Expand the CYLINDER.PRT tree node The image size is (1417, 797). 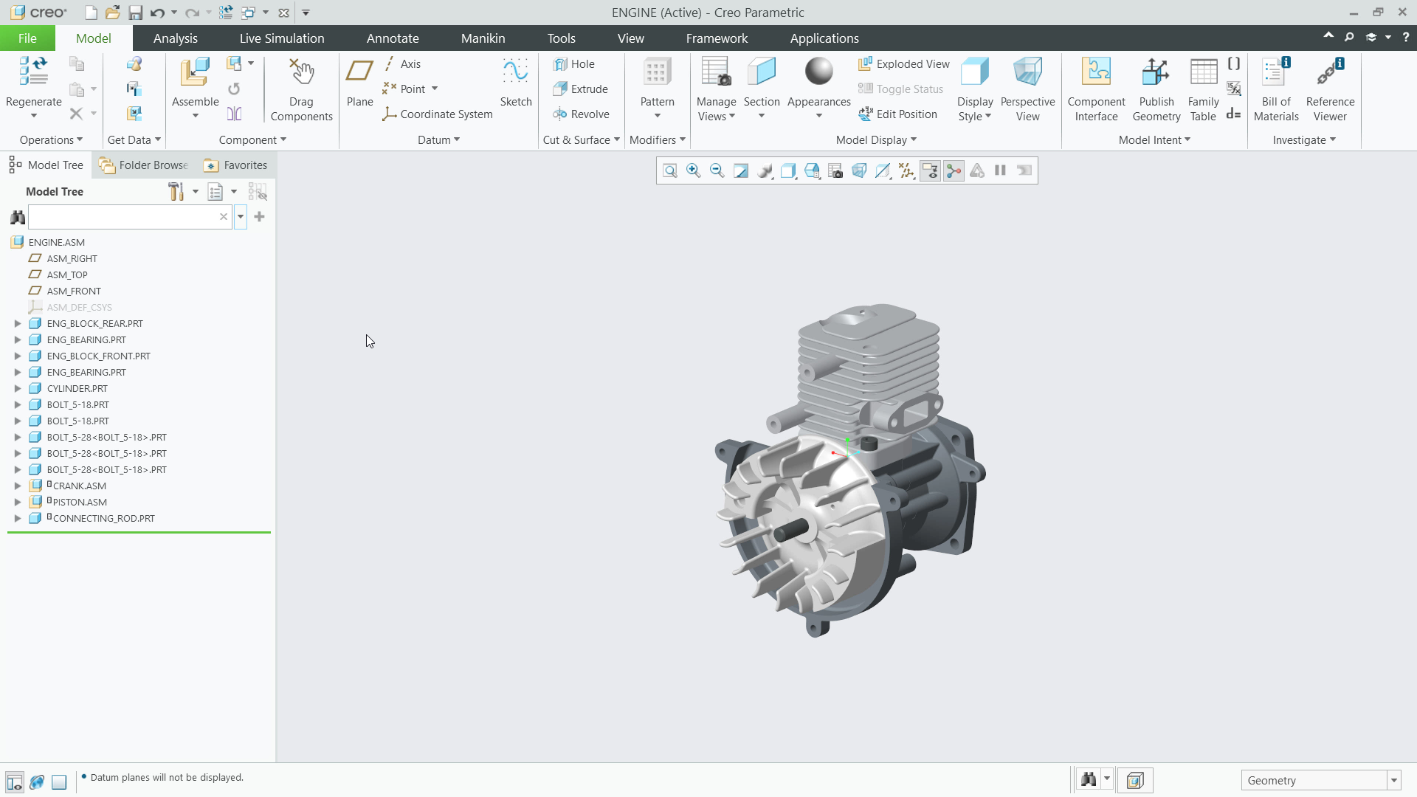18,389
